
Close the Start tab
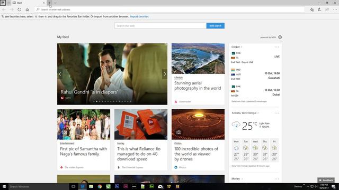click(x=43, y=3)
